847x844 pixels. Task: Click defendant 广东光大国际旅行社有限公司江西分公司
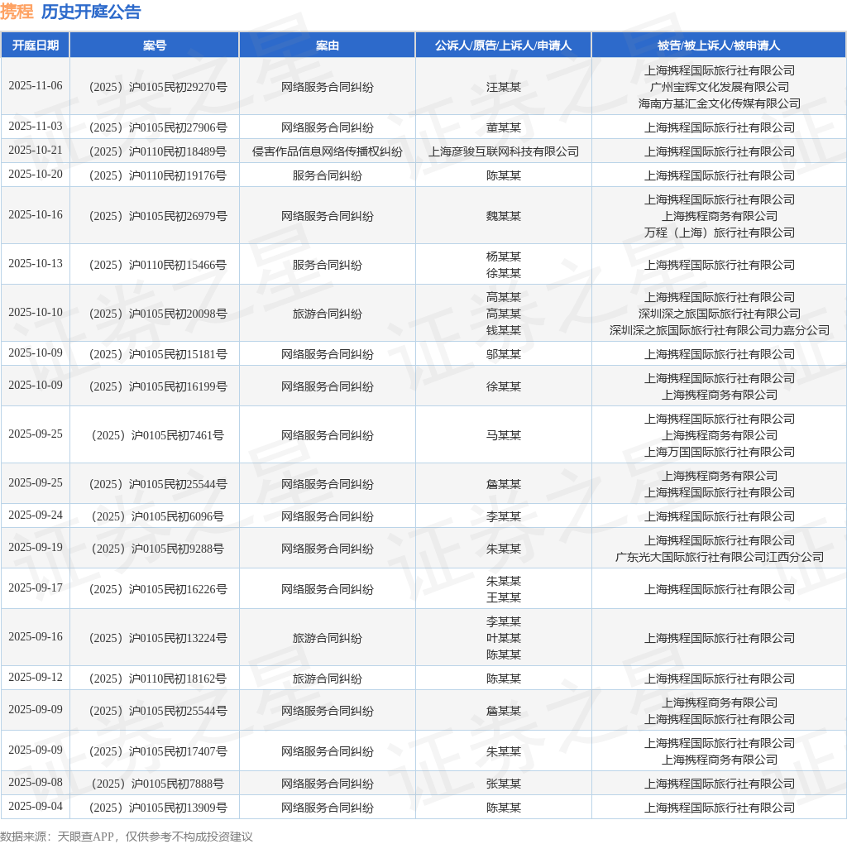tap(720, 557)
